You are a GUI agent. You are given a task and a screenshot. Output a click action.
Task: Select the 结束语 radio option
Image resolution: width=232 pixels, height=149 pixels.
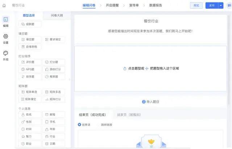point(79,125)
